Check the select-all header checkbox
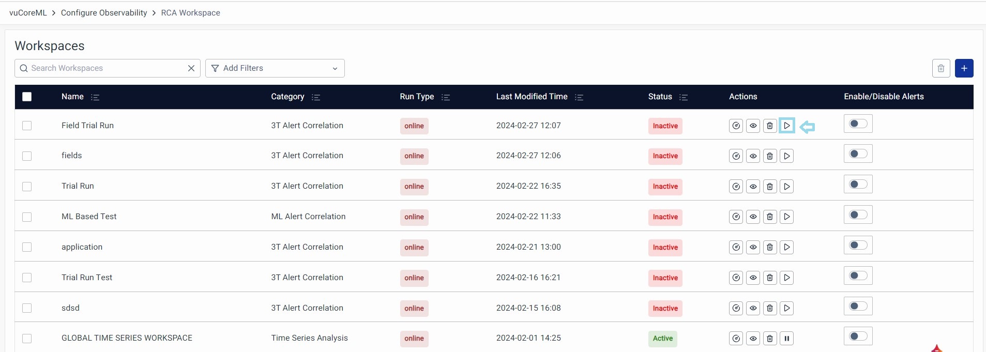This screenshot has width=986, height=352. 27,97
